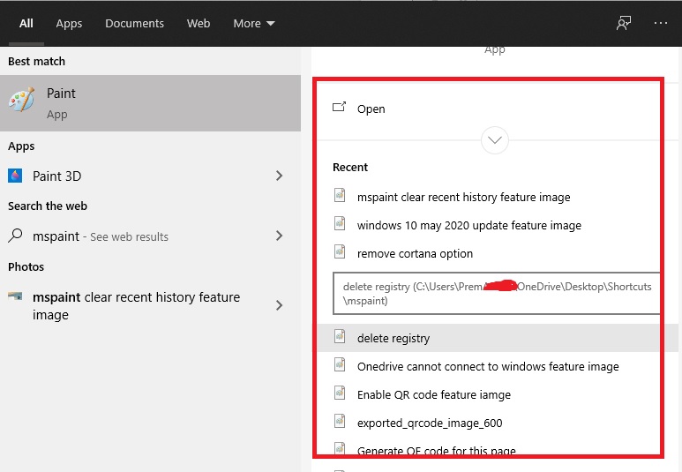Click the Paint 3D app label
Screen dimensions: 682x472
pos(57,176)
